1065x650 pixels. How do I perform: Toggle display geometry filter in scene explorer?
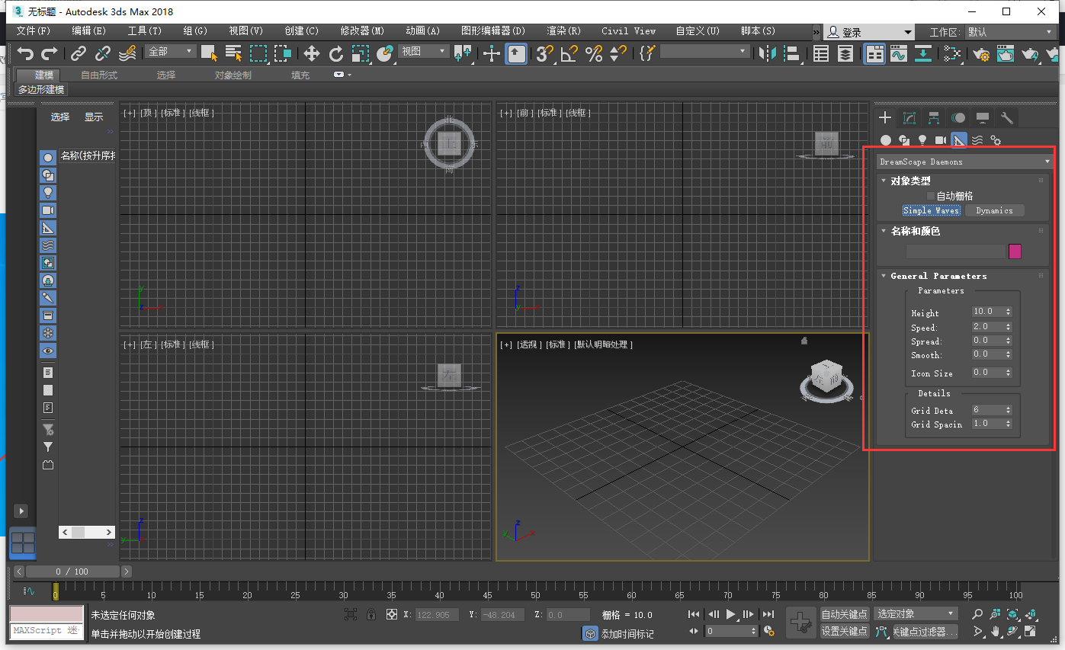(x=48, y=157)
